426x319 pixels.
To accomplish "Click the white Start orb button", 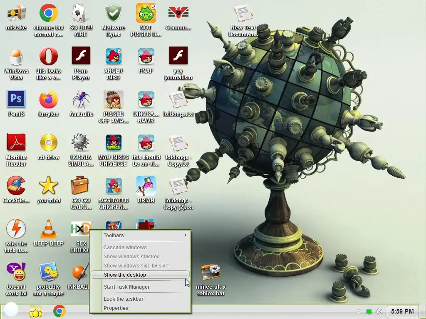I will pyautogui.click(x=11, y=309).
